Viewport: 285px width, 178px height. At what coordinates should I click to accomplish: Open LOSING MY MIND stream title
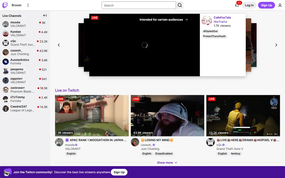[x=157, y=140]
